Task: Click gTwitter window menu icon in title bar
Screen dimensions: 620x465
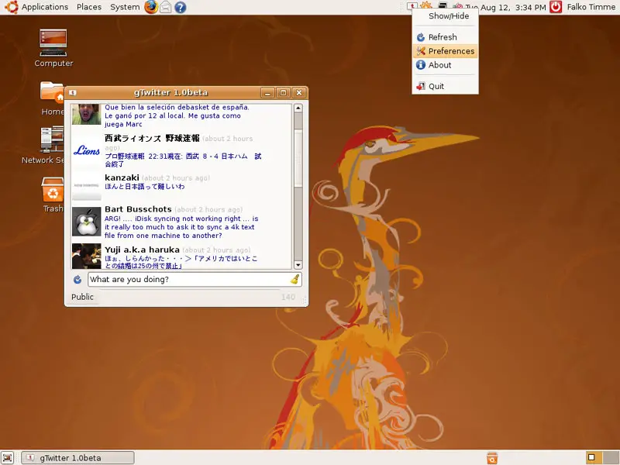Action: coord(72,93)
